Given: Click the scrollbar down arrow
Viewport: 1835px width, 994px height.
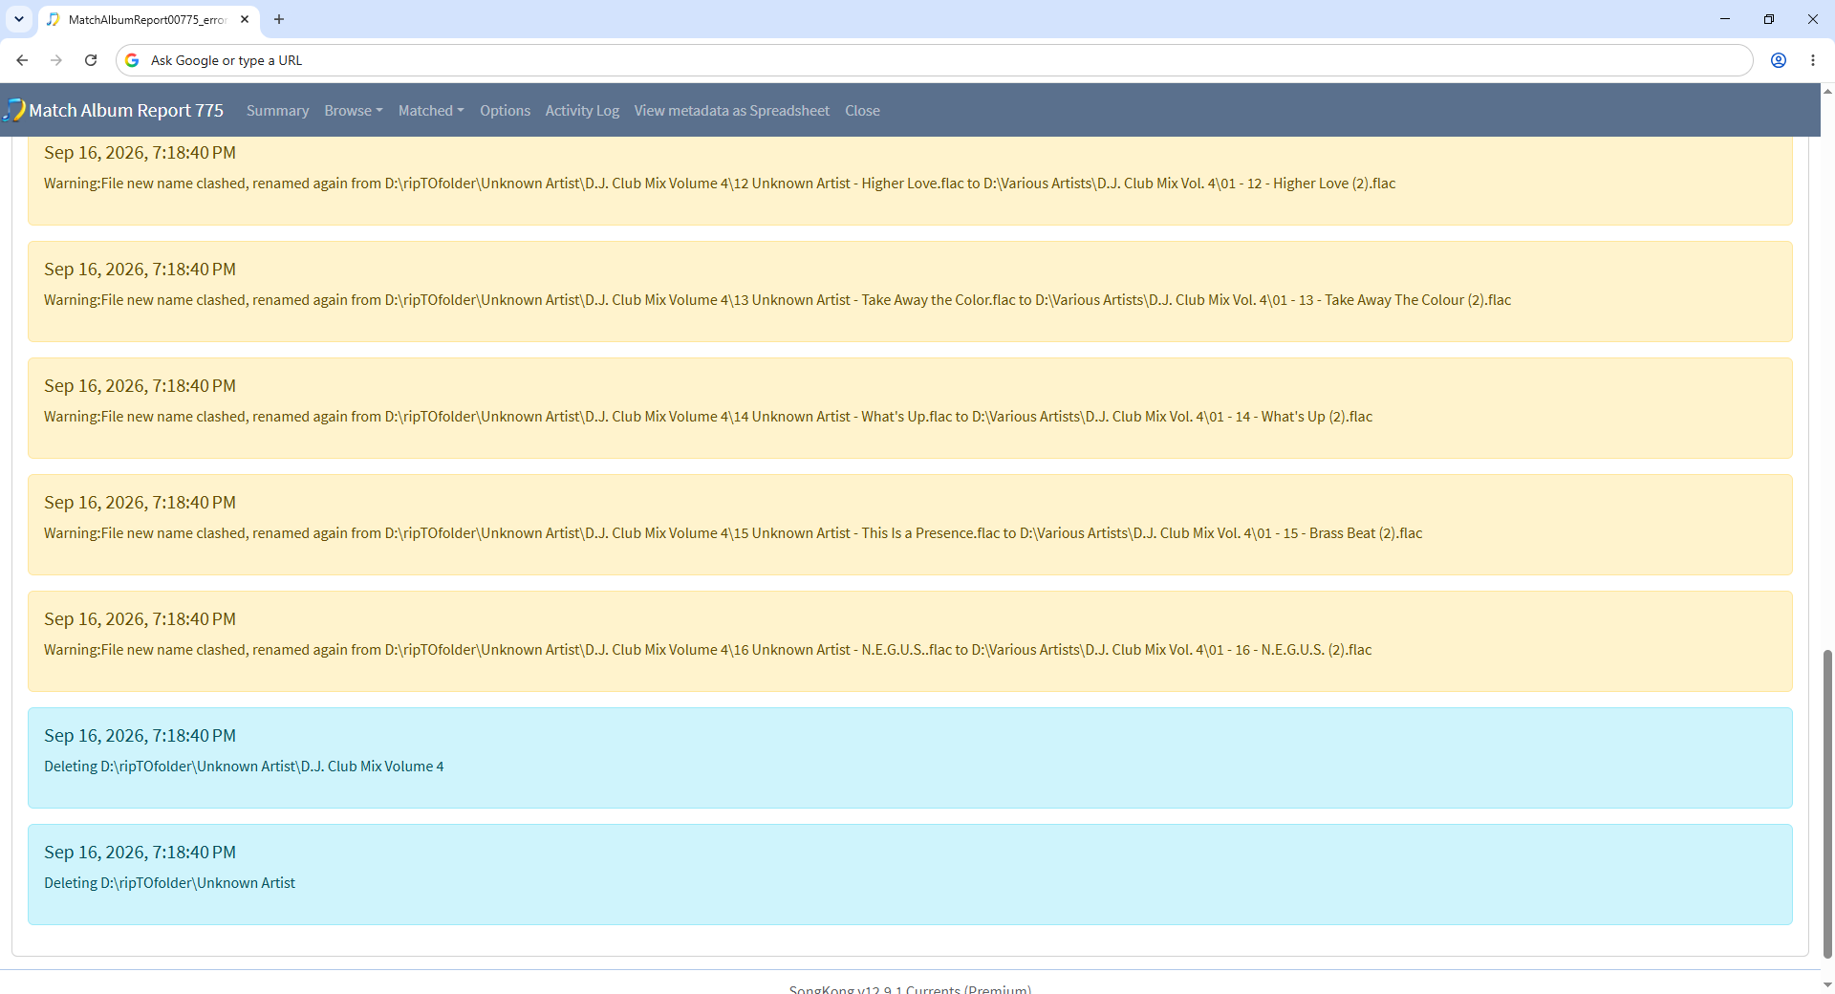Looking at the screenshot, I should point(1827,984).
